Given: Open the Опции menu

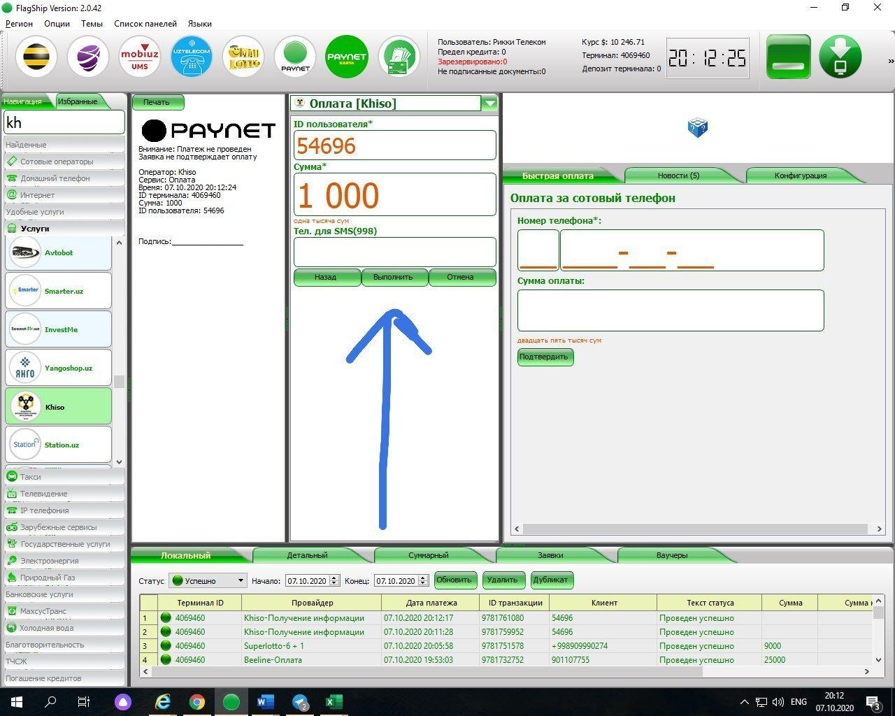Looking at the screenshot, I should (x=57, y=23).
